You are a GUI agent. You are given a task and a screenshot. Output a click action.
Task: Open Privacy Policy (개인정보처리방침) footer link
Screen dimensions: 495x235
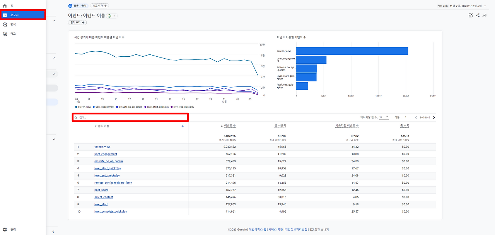click(296, 230)
